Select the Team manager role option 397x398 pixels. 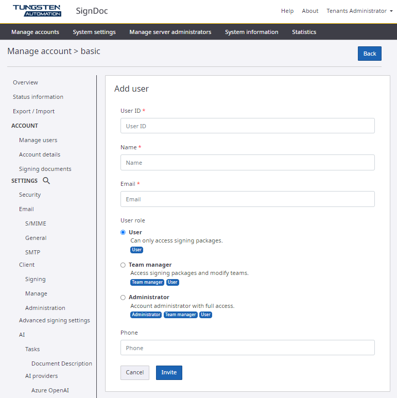(123, 265)
